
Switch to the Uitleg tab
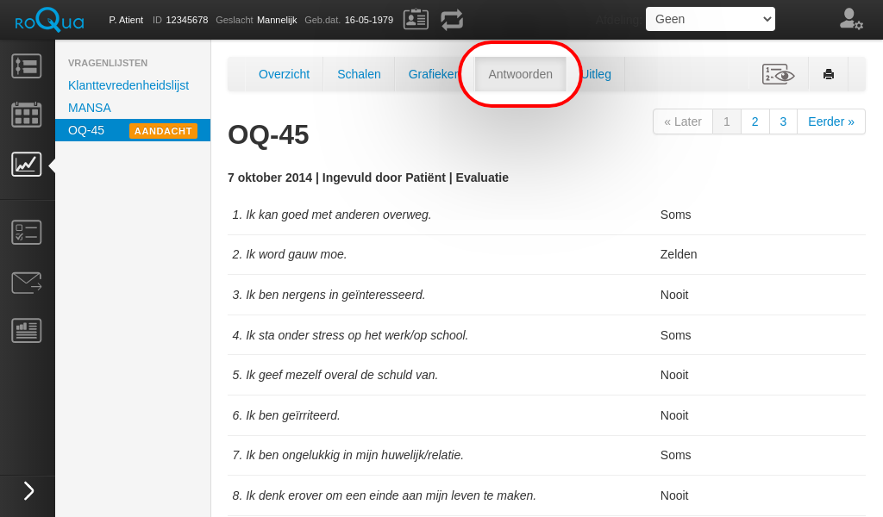tap(596, 74)
